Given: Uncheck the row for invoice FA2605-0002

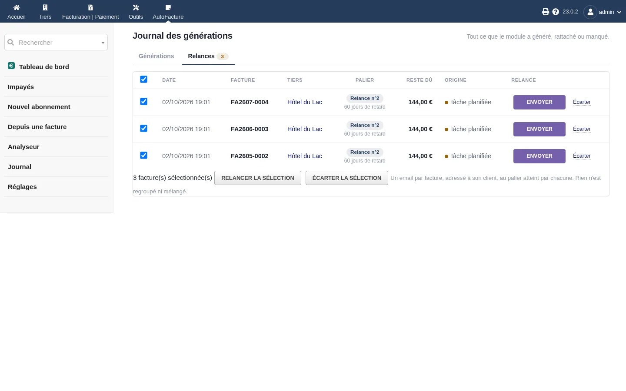Looking at the screenshot, I should (x=143, y=155).
